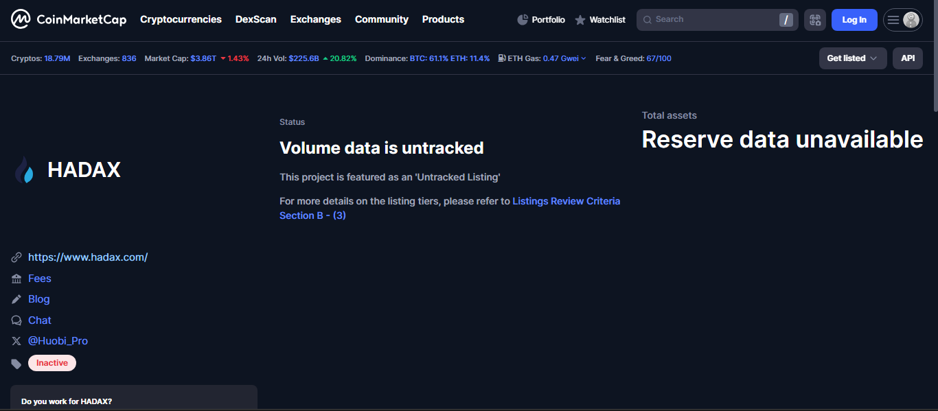The image size is (938, 411).
Task: Open the Community menu
Action: 382,19
